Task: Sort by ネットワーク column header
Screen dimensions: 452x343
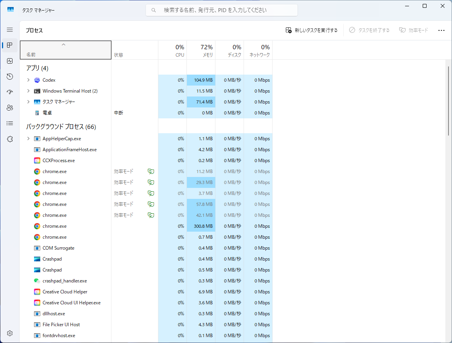Action: tap(258, 50)
